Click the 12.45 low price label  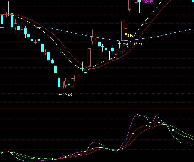click(67, 95)
